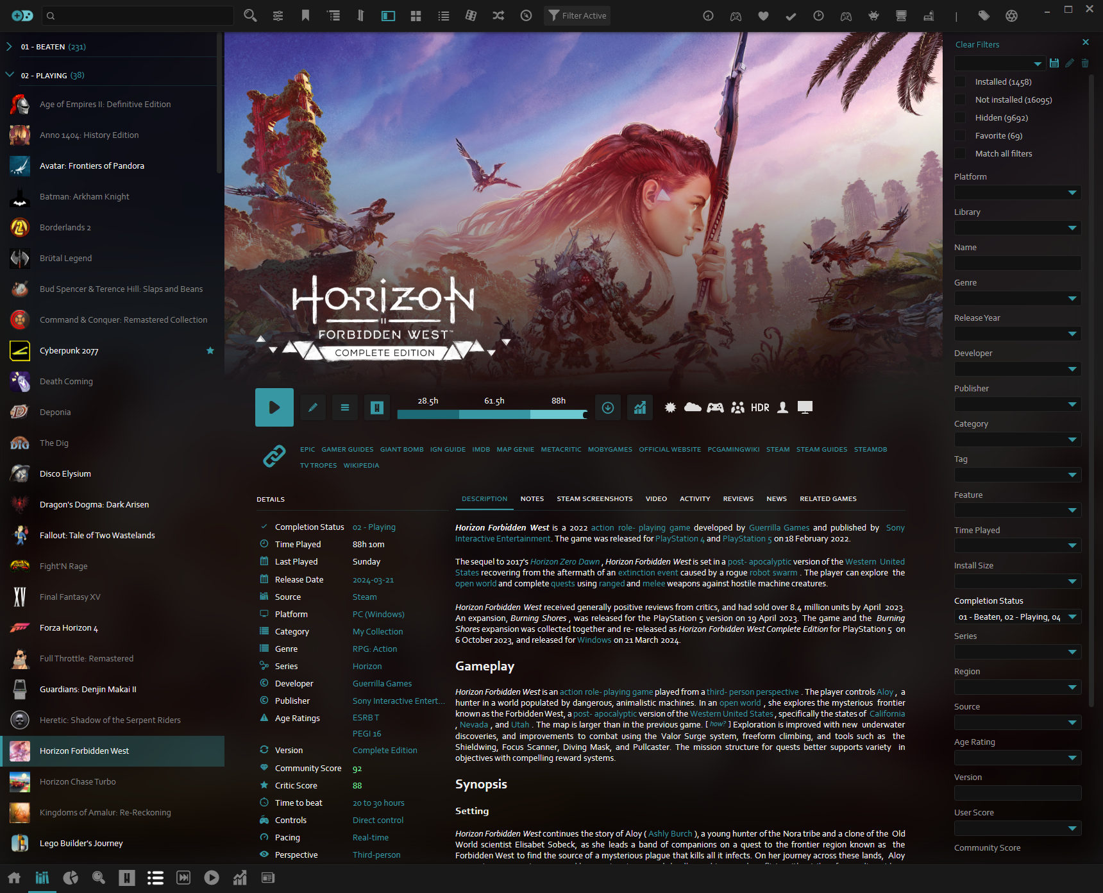This screenshot has width=1103, height=893.
Task: Open bullet list view in bottom bar
Action: pos(155,878)
